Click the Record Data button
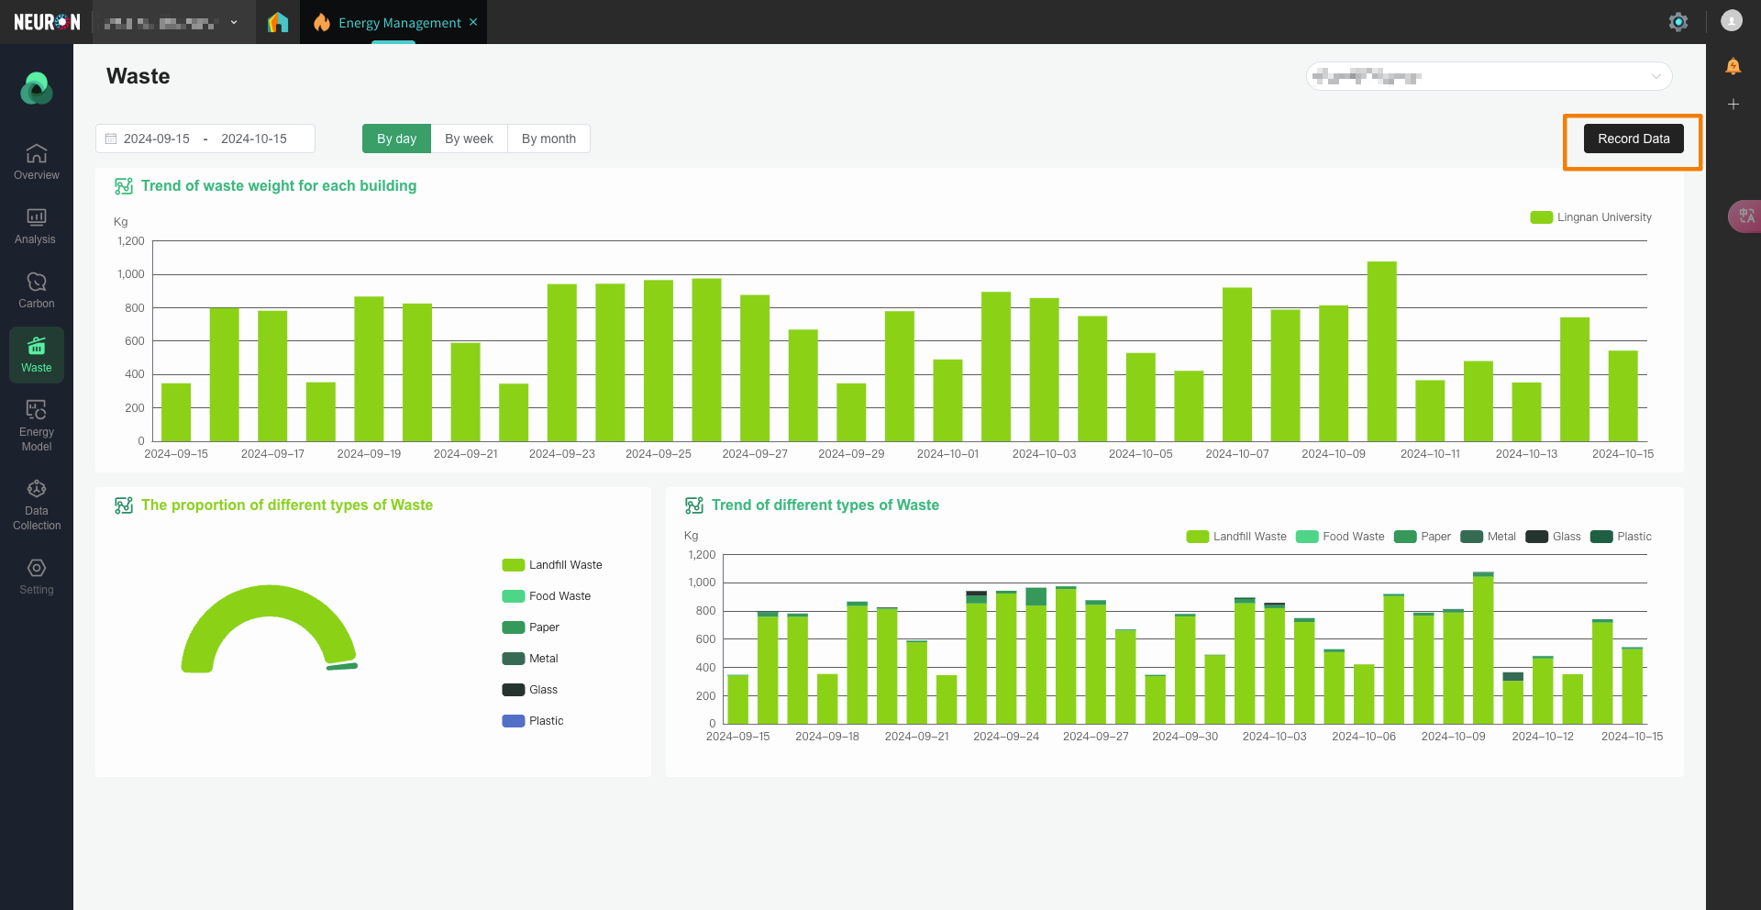This screenshot has width=1761, height=910. point(1633,139)
